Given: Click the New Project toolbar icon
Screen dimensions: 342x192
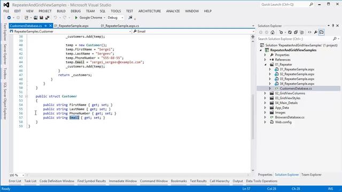Looking at the screenshot, I should tap(26, 18).
